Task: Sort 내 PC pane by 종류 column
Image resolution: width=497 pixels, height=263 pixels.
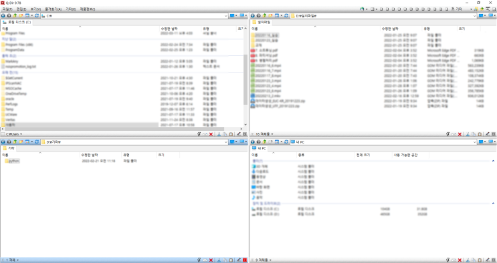Action: [326, 155]
